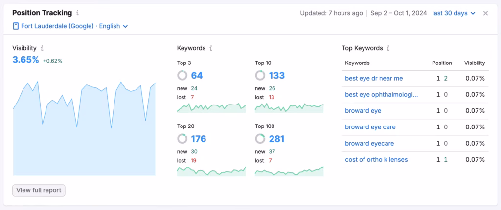Open the last 30 days date dropdown

point(454,13)
